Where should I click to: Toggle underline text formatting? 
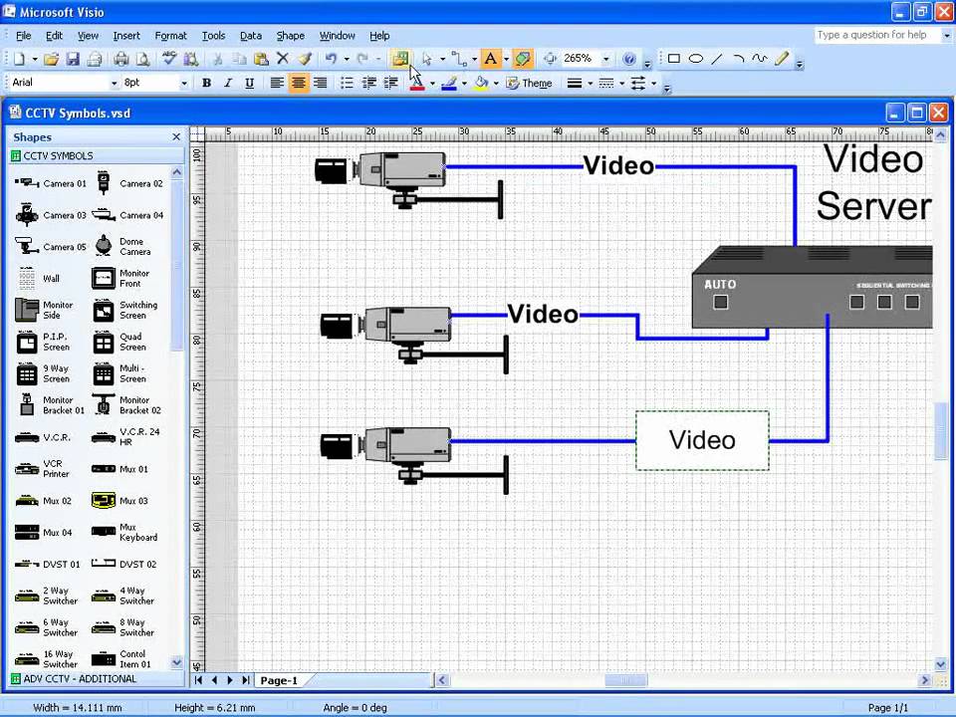pyautogui.click(x=249, y=83)
